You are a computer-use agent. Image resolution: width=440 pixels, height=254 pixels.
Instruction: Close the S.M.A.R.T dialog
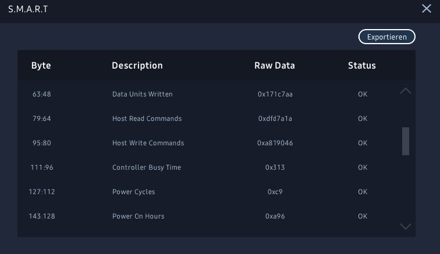pos(426,9)
